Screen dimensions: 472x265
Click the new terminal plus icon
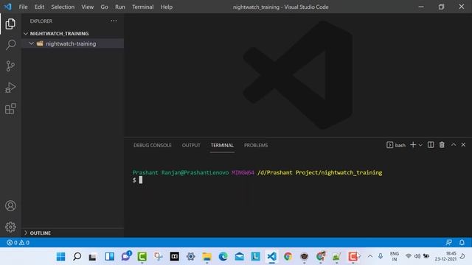413,145
